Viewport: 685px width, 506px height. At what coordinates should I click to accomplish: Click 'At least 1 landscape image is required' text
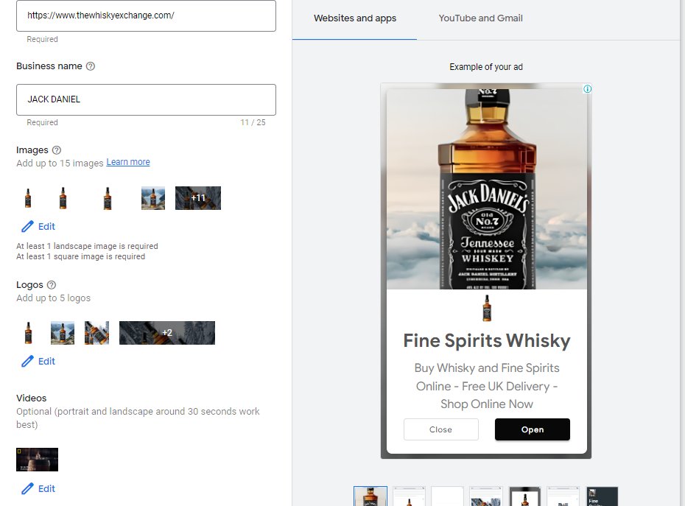[88, 247]
